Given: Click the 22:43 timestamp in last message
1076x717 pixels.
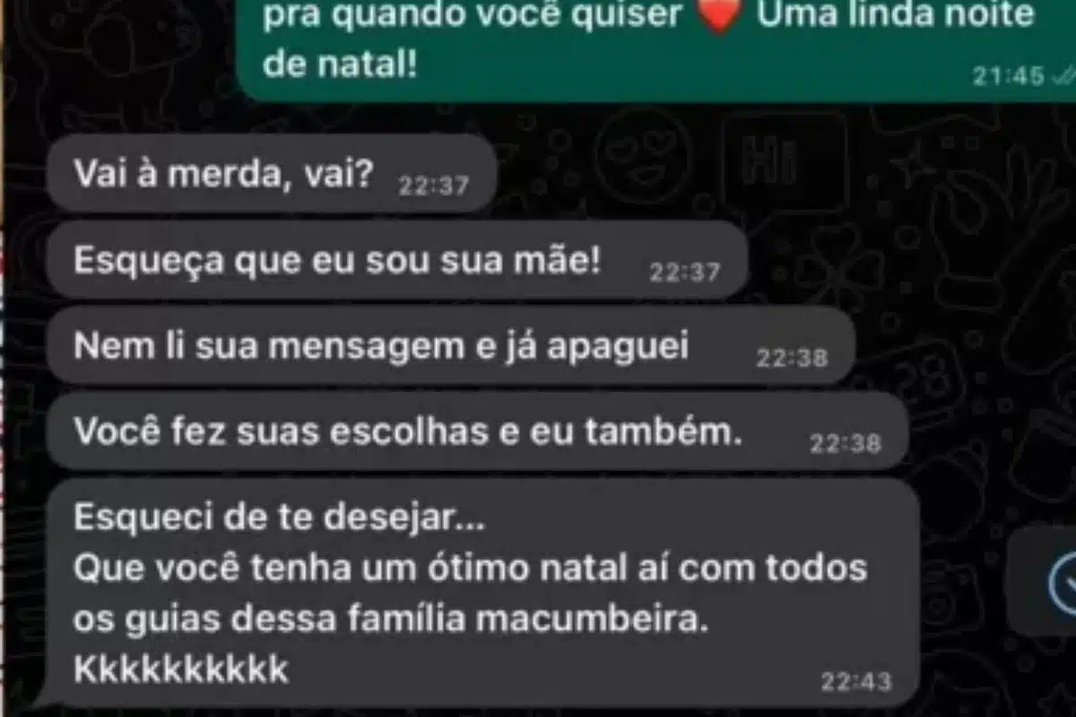Looking at the screenshot, I should (x=856, y=682).
